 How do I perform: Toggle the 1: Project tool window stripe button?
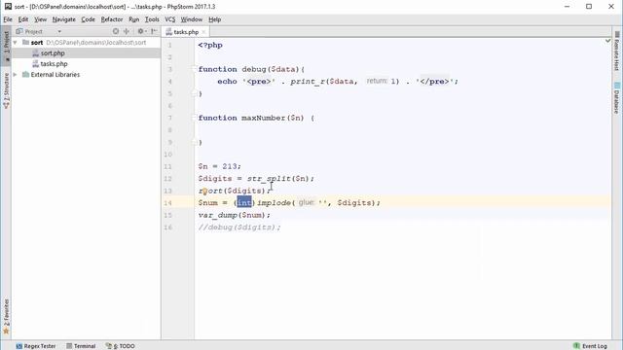pyautogui.click(x=6, y=45)
